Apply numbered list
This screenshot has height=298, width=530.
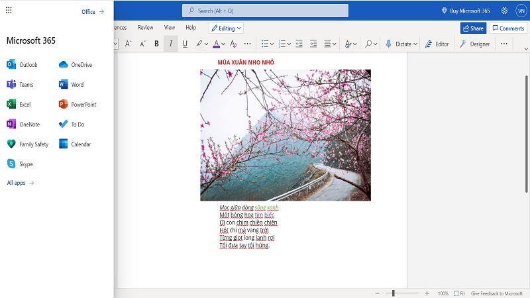click(282, 44)
